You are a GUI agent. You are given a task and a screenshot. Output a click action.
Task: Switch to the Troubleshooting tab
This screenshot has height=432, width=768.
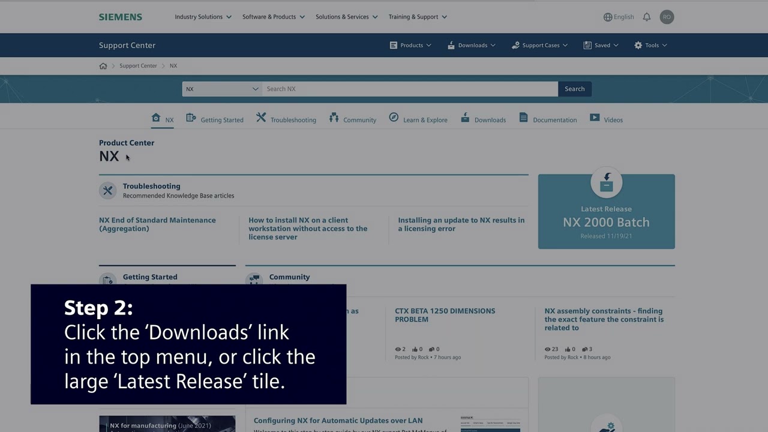286,119
